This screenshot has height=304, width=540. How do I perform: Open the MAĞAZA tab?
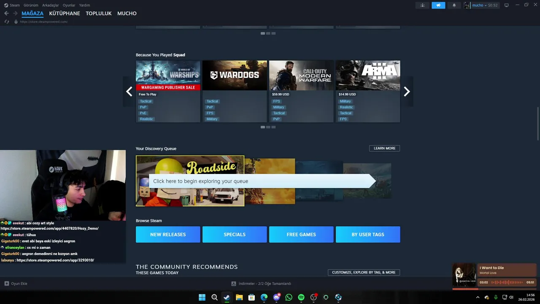tap(32, 14)
